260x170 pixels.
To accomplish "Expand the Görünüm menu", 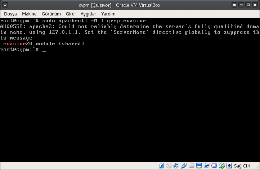I will click(52, 14).
